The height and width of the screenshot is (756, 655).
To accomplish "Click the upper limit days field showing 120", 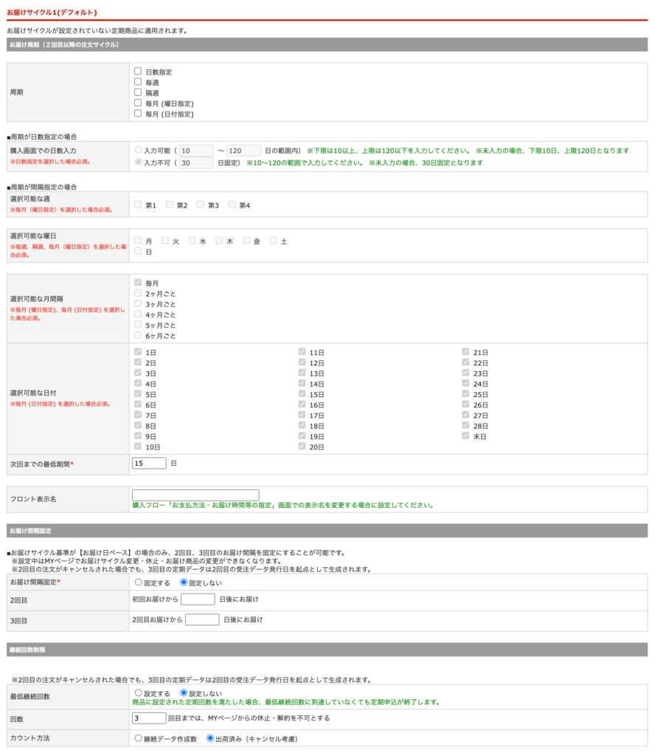I will coord(243,151).
